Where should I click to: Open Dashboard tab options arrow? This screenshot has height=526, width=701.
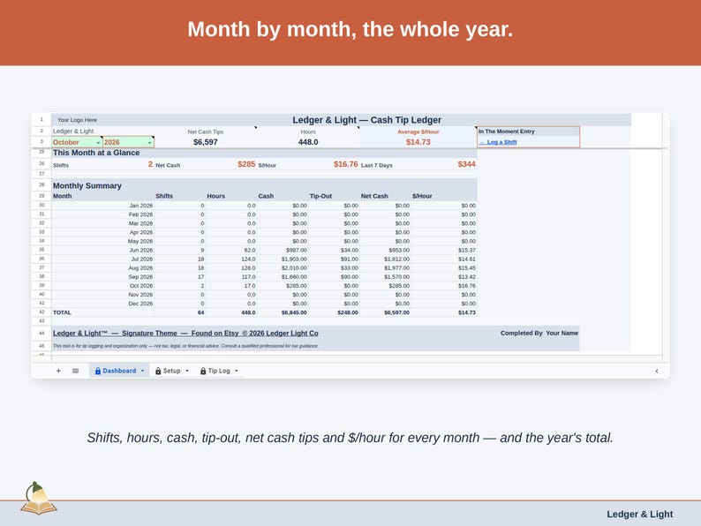pyautogui.click(x=143, y=371)
